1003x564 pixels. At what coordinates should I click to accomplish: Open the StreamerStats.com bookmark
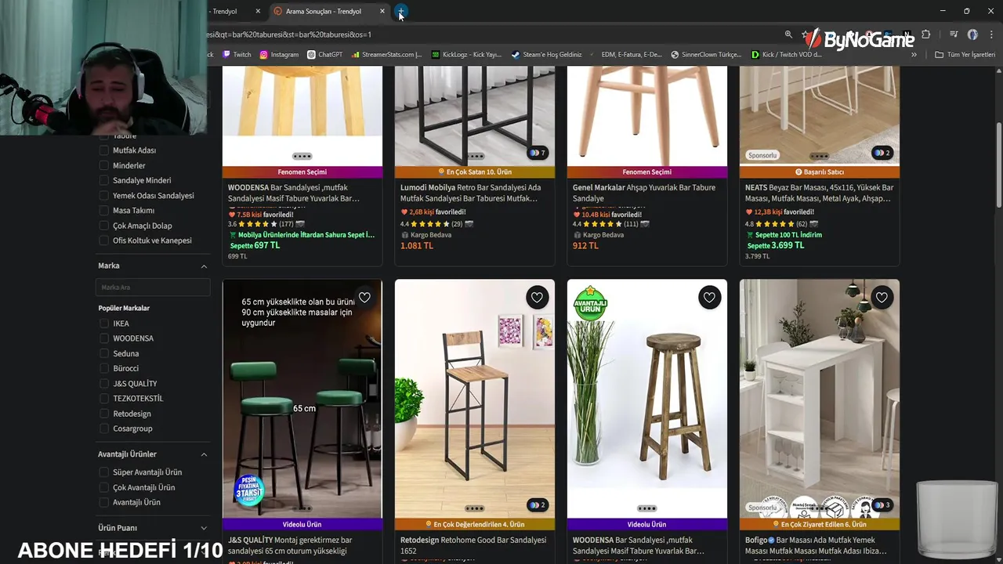(x=387, y=55)
